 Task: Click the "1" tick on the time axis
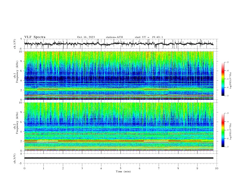click(43, 168)
